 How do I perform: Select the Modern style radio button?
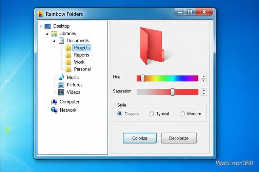[x=182, y=114]
